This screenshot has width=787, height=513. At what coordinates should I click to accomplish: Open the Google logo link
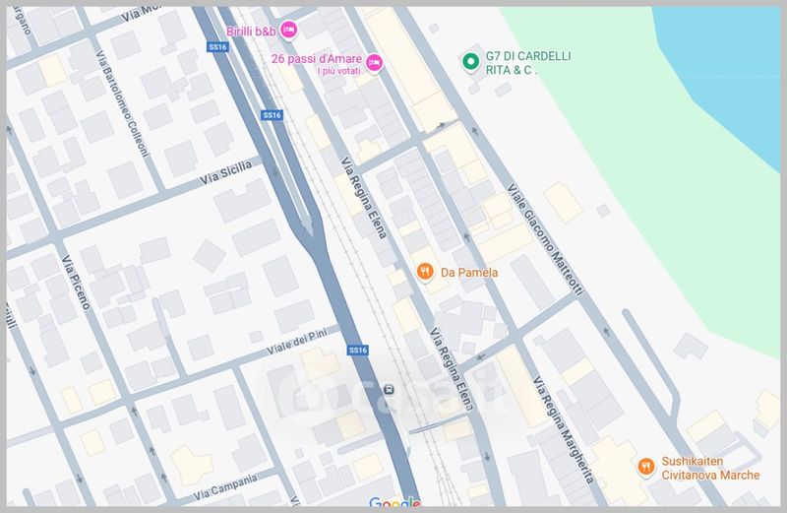click(x=394, y=502)
